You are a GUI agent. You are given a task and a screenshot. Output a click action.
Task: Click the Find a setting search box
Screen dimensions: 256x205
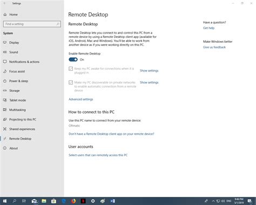32,24
